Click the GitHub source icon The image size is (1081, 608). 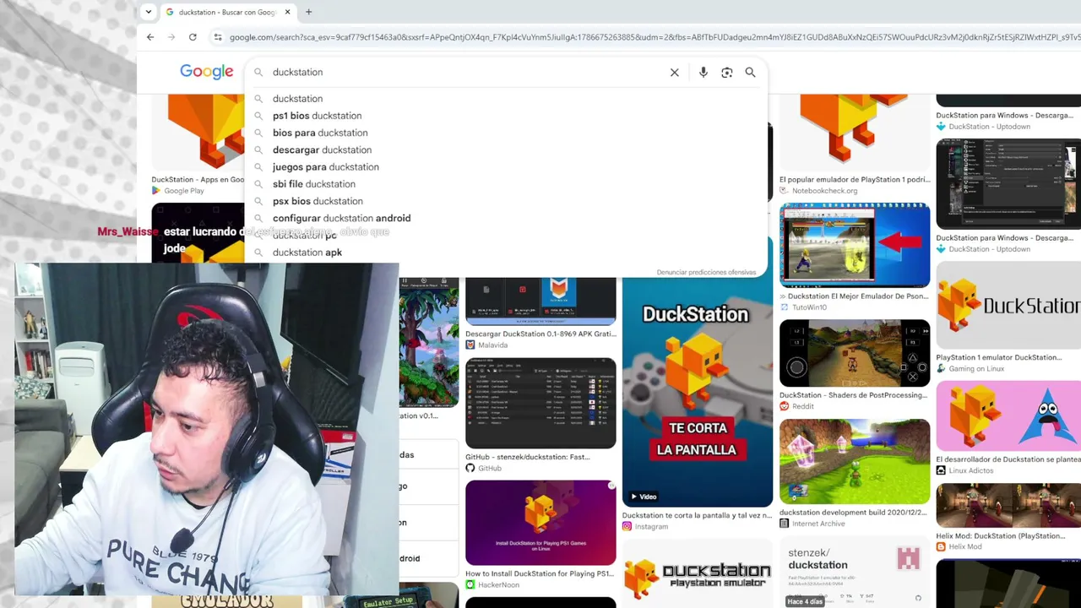pos(470,468)
